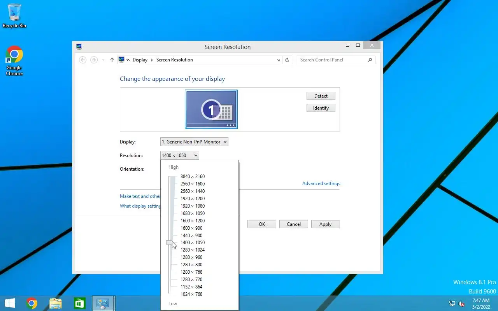
Task: Select monitor 1 thumbnail
Action: pos(211,109)
